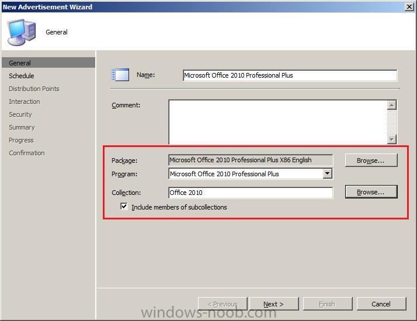Click the advertisement icon beside Name
Screen dimensions: 417x321
point(120,75)
